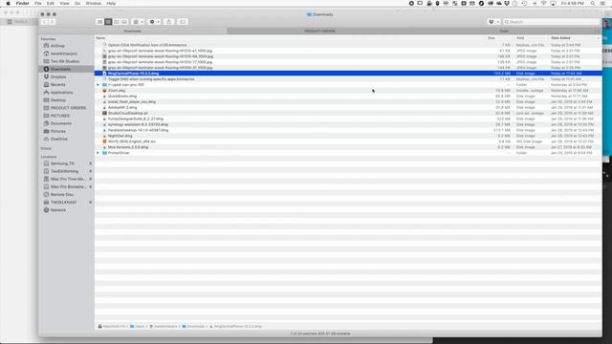Switch to column view in Finder toolbar

pyautogui.click(x=117, y=22)
